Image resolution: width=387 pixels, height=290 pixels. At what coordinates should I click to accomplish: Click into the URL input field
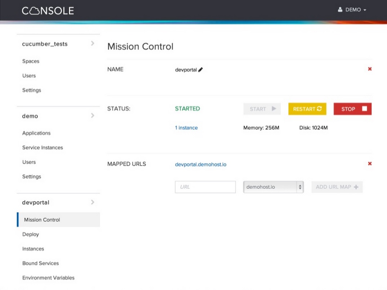[x=205, y=187]
